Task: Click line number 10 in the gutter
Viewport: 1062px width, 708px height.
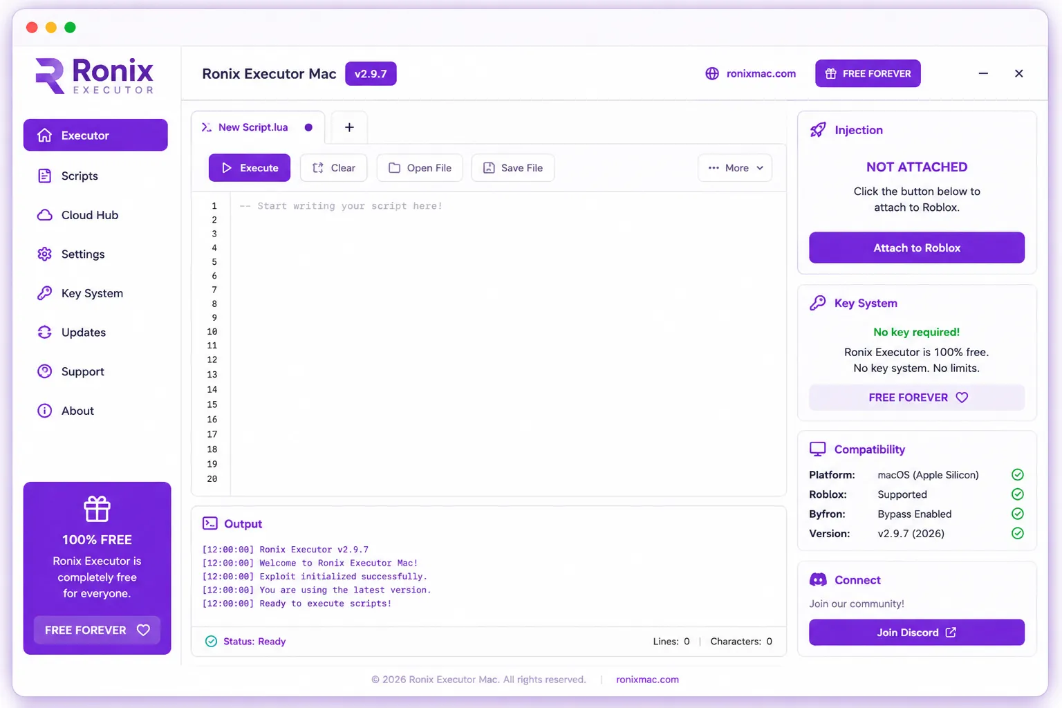Action: (212, 331)
